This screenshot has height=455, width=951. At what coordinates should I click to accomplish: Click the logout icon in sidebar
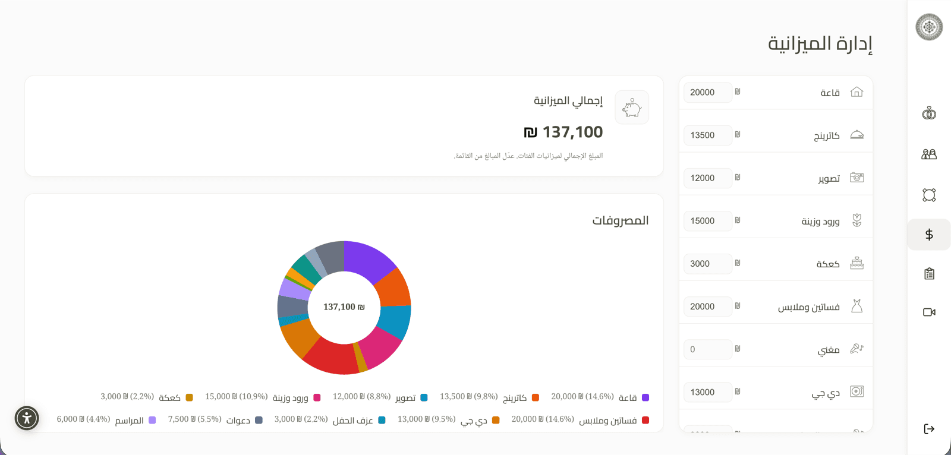coord(929,429)
